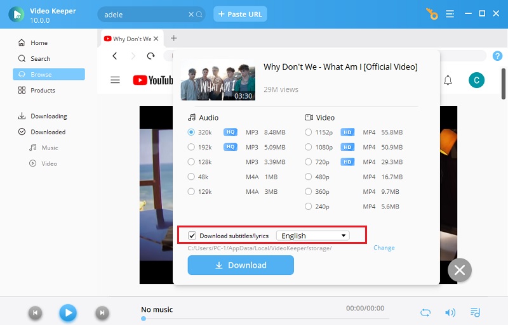The width and height of the screenshot is (508, 325).
Task: Click Change to alter save path
Action: [384, 248]
